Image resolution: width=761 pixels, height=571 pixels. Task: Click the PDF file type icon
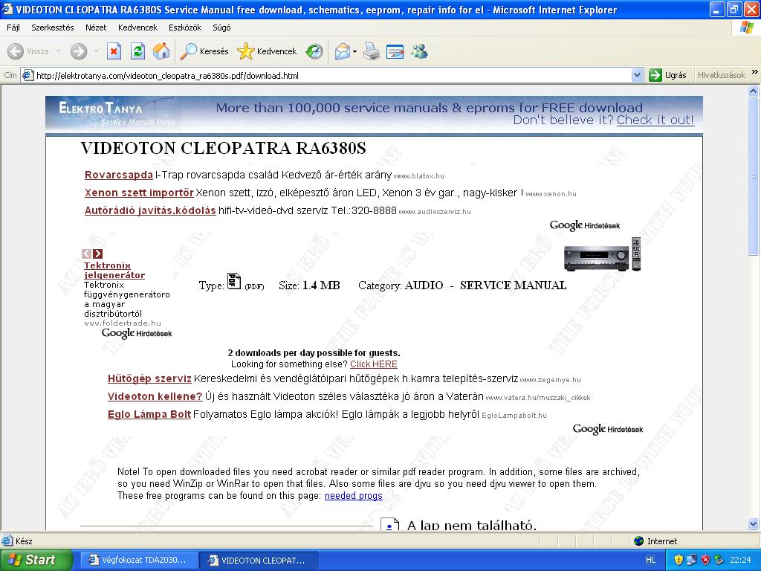point(234,281)
